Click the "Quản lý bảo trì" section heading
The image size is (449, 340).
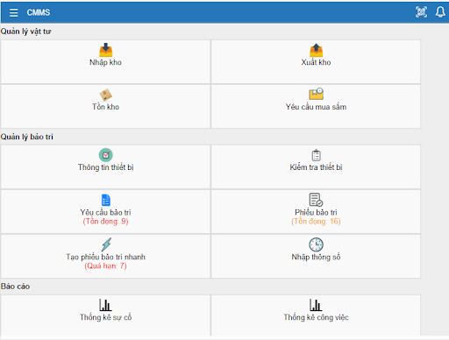[27, 137]
